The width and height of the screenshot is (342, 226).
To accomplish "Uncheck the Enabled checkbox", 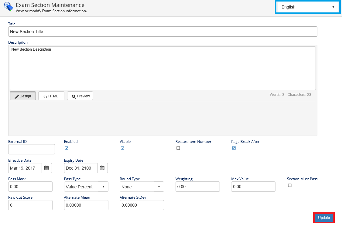I will (x=67, y=148).
